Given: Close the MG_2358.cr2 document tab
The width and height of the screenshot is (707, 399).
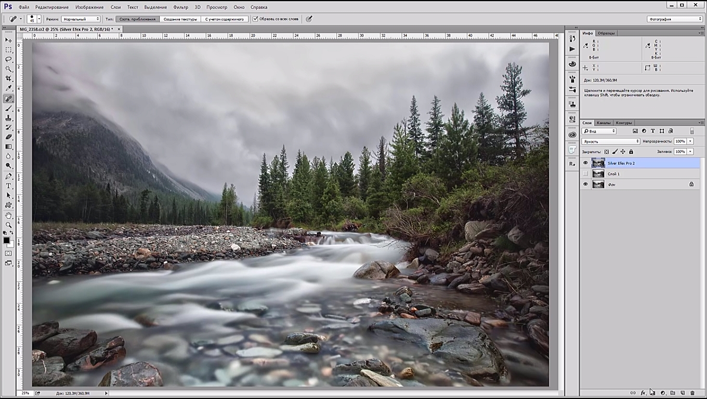Looking at the screenshot, I should [119, 29].
